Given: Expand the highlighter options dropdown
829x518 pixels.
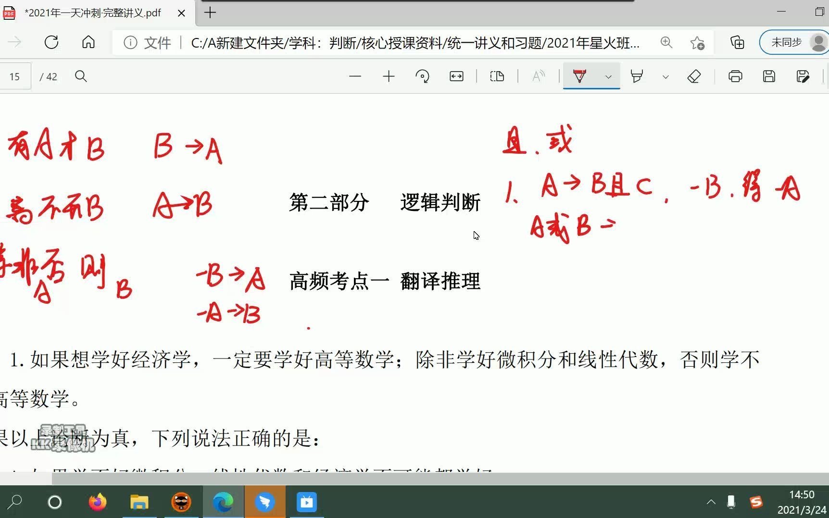Looking at the screenshot, I should point(666,76).
